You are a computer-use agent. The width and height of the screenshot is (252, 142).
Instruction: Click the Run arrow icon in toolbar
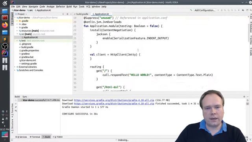pos(218,10)
